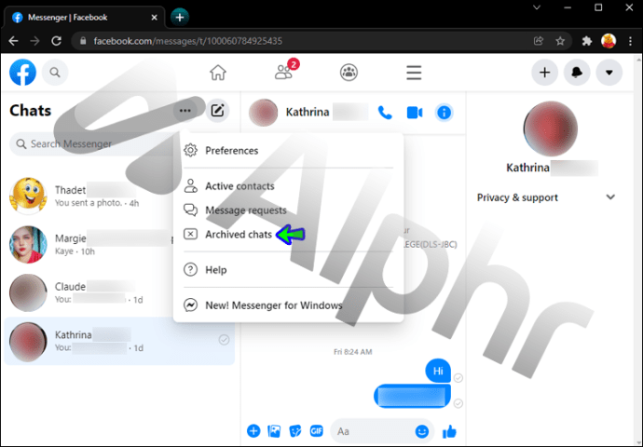The width and height of the screenshot is (643, 447).
Task: Open the Thadet conversation
Action: click(90, 196)
